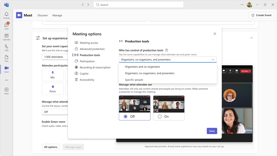Click the curly-haired presenter video tile
The height and width of the screenshot is (156, 277).
[x=237, y=95]
